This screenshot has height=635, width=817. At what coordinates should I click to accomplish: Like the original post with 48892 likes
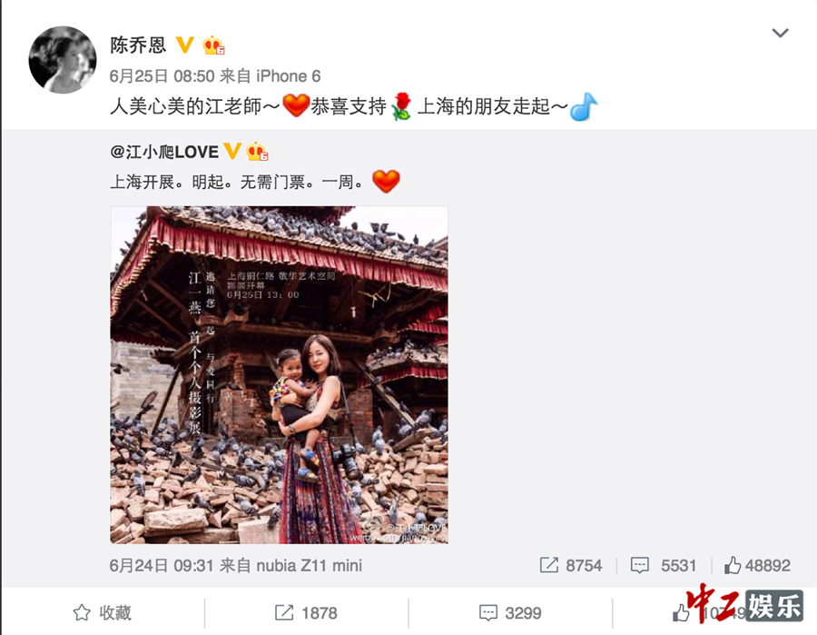click(x=732, y=565)
